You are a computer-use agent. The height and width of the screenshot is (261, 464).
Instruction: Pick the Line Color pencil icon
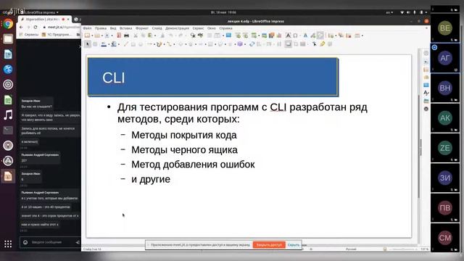104,44
